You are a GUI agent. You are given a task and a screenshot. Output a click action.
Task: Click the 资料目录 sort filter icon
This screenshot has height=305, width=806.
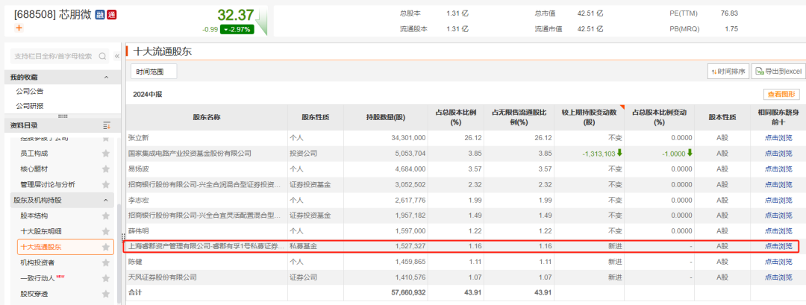(x=106, y=125)
